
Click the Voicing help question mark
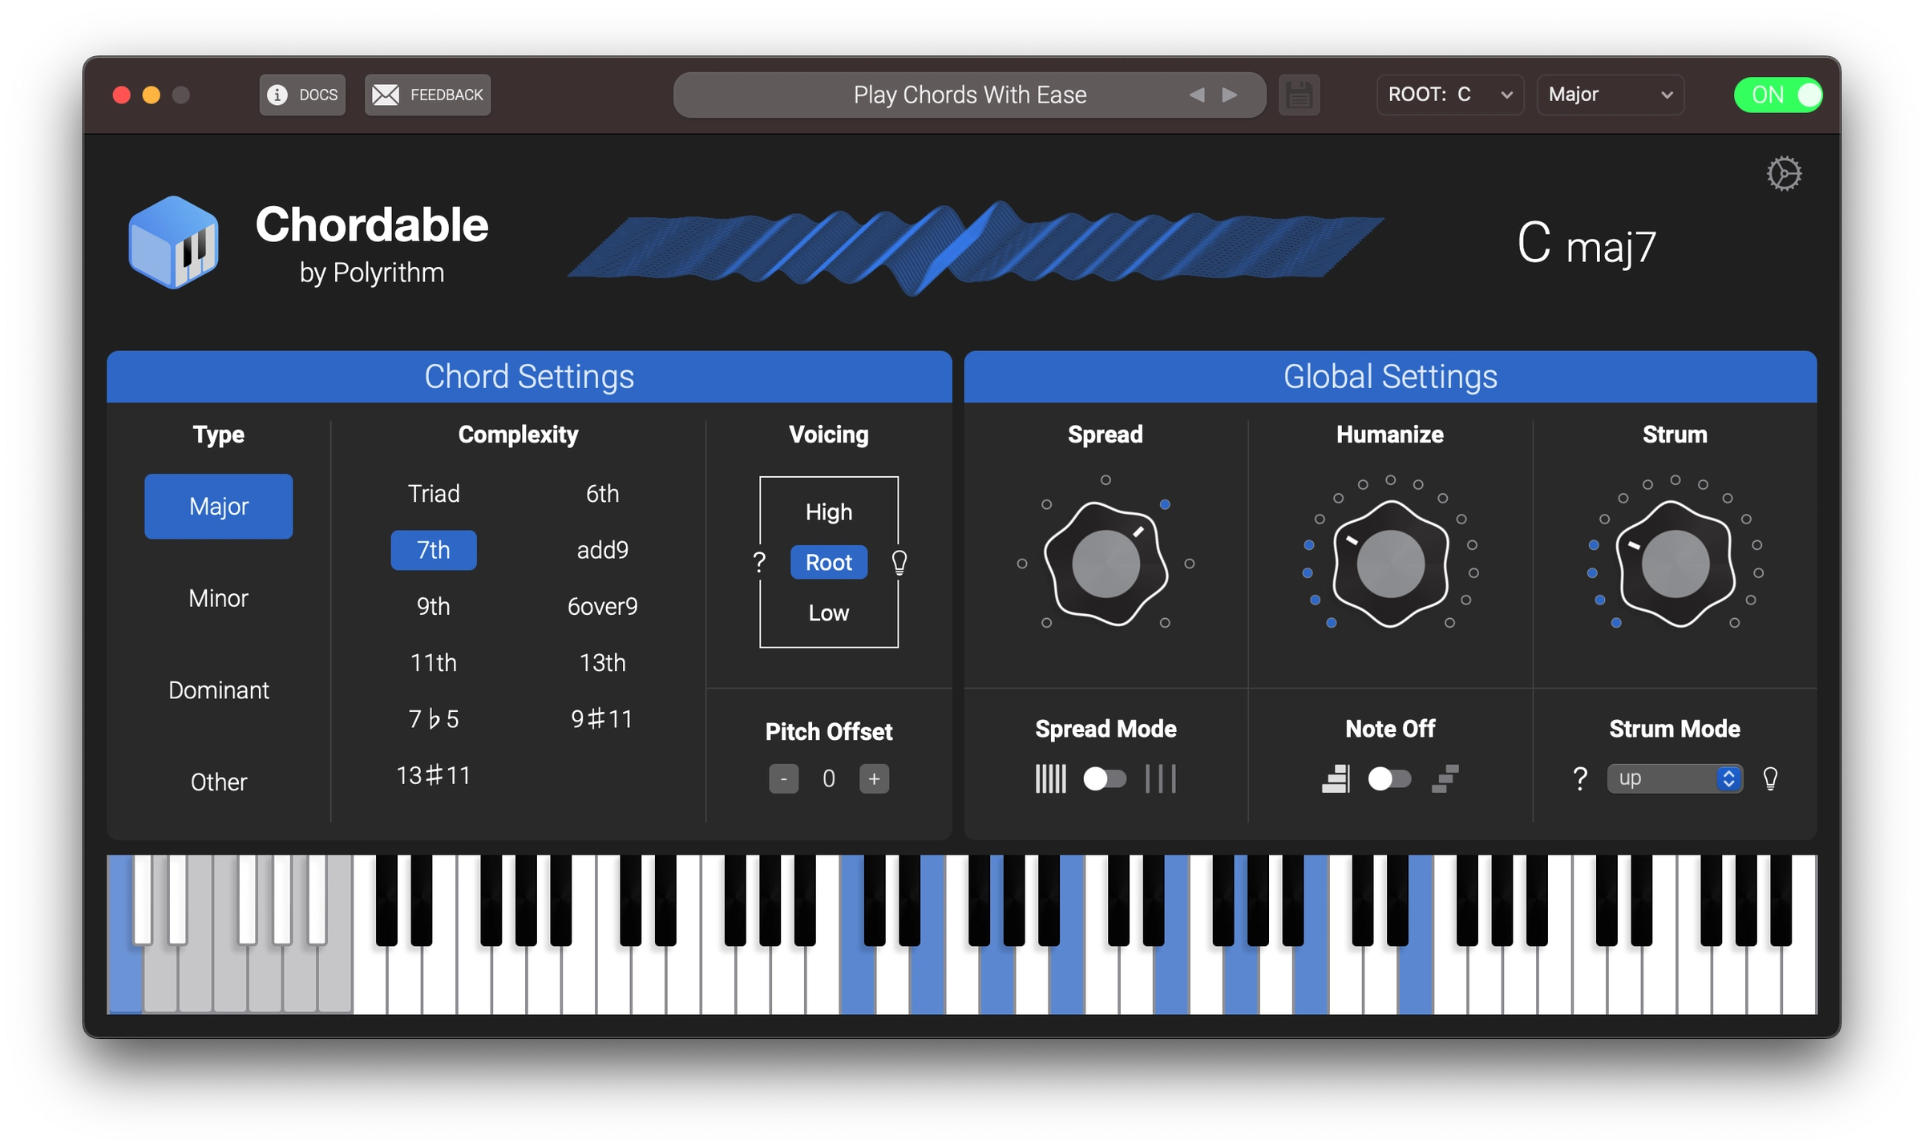point(758,562)
